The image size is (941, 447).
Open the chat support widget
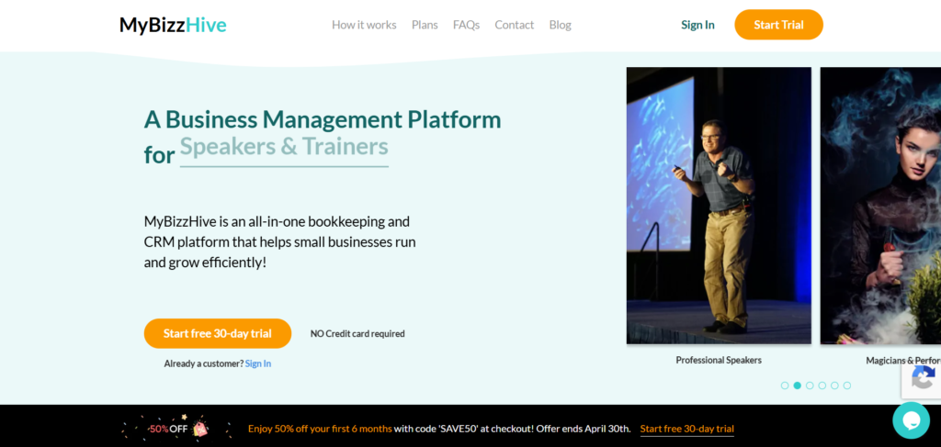[911, 420]
